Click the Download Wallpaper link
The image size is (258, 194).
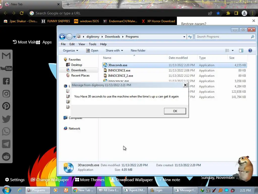(x=132, y=180)
